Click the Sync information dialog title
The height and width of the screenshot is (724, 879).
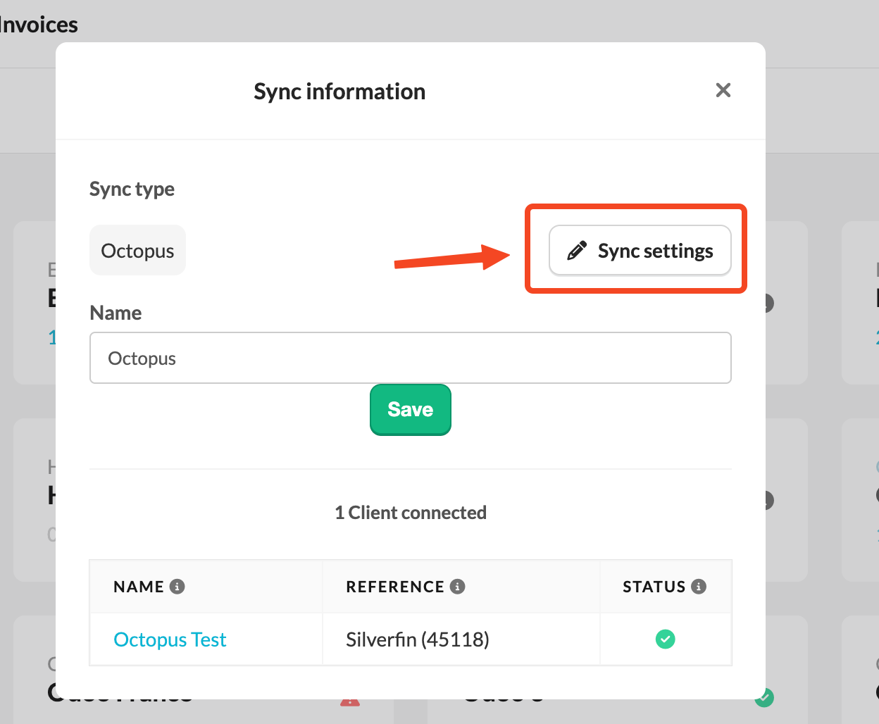tap(339, 92)
